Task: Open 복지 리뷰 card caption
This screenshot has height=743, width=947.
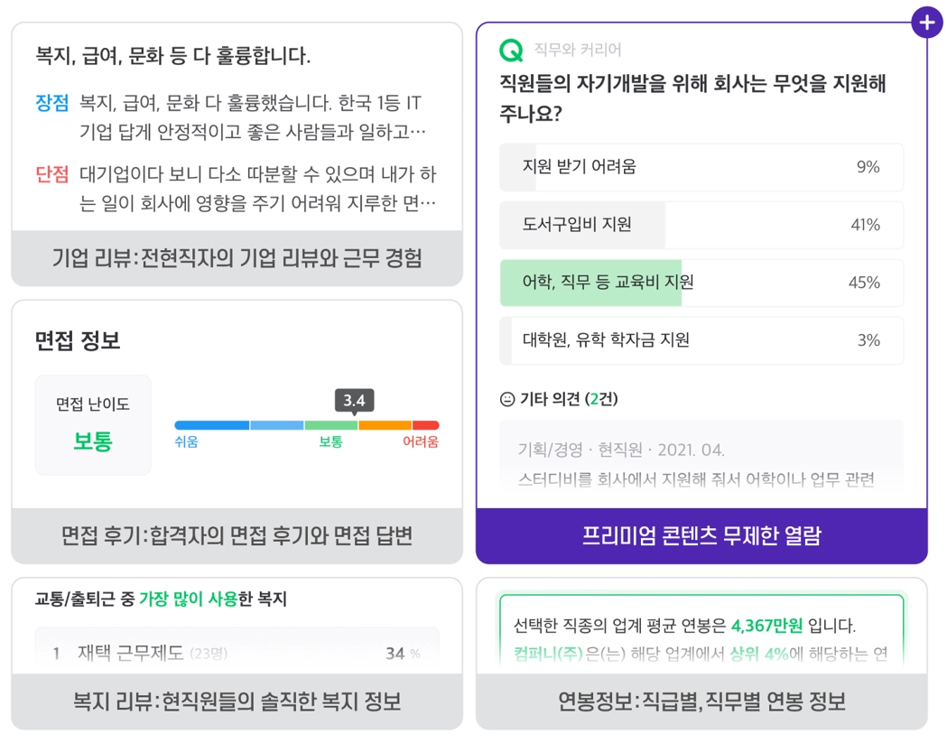Action: 237,701
